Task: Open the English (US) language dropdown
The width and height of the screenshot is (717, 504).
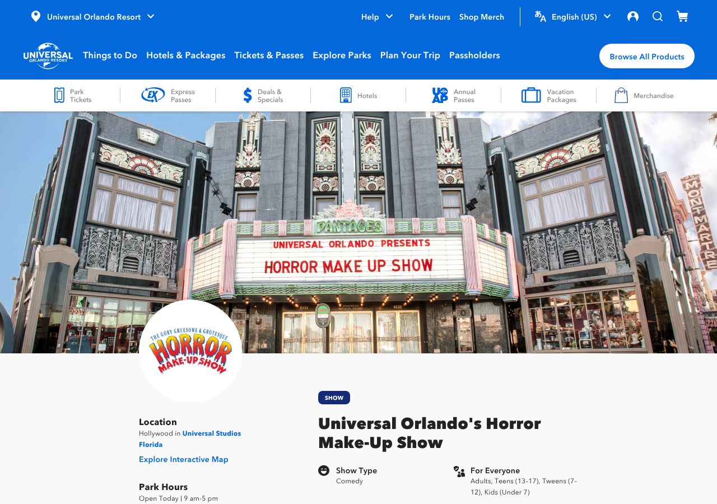Action: pyautogui.click(x=581, y=17)
